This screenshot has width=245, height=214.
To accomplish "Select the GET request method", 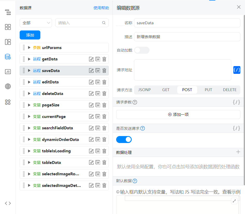I will click(166, 90).
